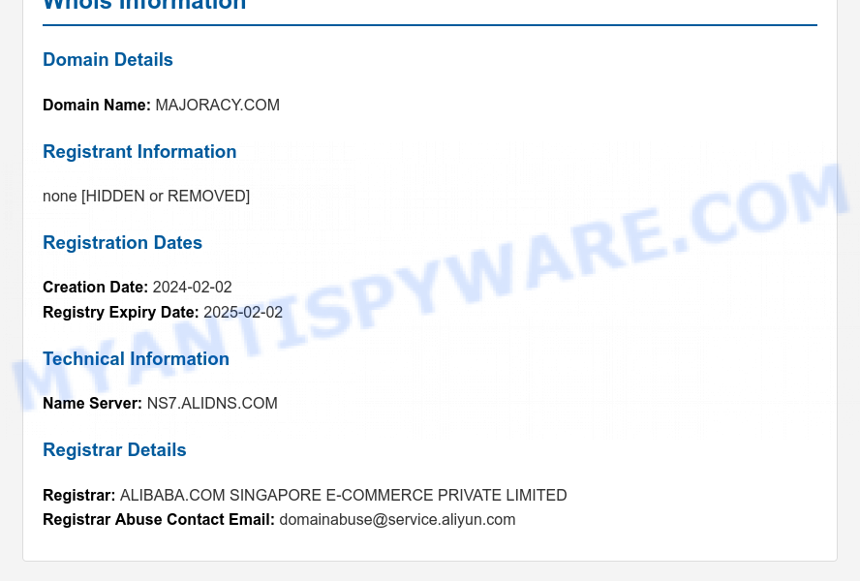
Task: Click the Domain Name label
Action: (x=97, y=105)
